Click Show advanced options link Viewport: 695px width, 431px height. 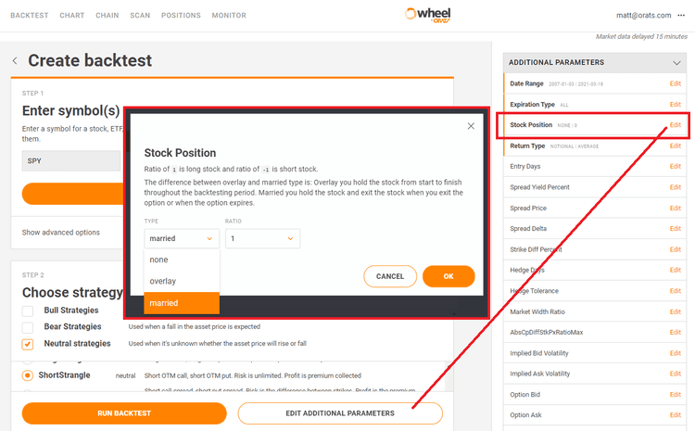[x=61, y=232]
